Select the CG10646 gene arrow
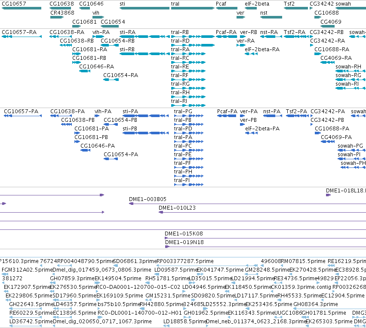 pyautogui.click(x=84, y=8)
